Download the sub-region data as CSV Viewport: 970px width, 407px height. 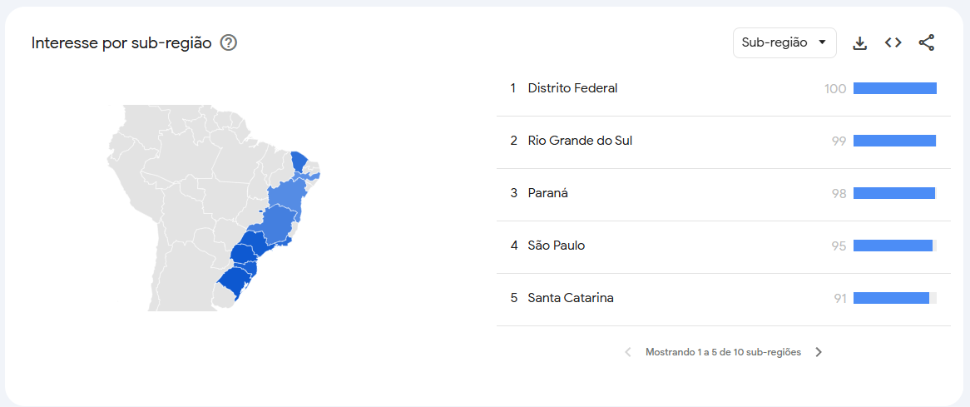(860, 43)
